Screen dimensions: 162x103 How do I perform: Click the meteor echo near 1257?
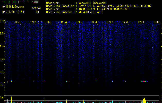coord(113,82)
